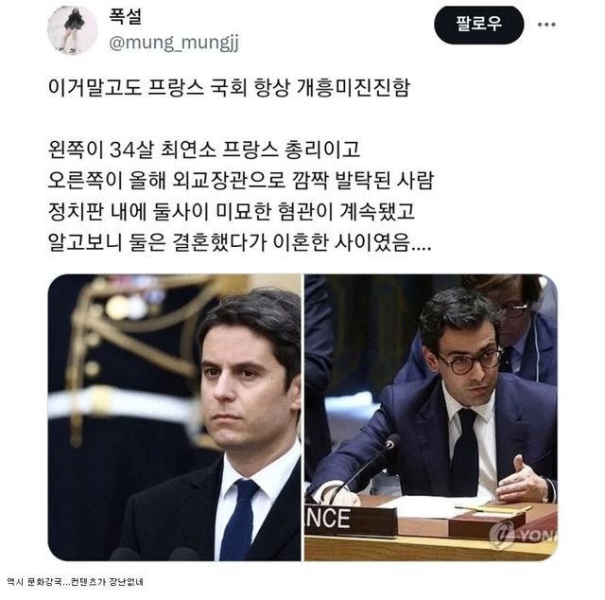Open the right photo of man with glasses
This screenshot has height=600, width=605.
431,417
